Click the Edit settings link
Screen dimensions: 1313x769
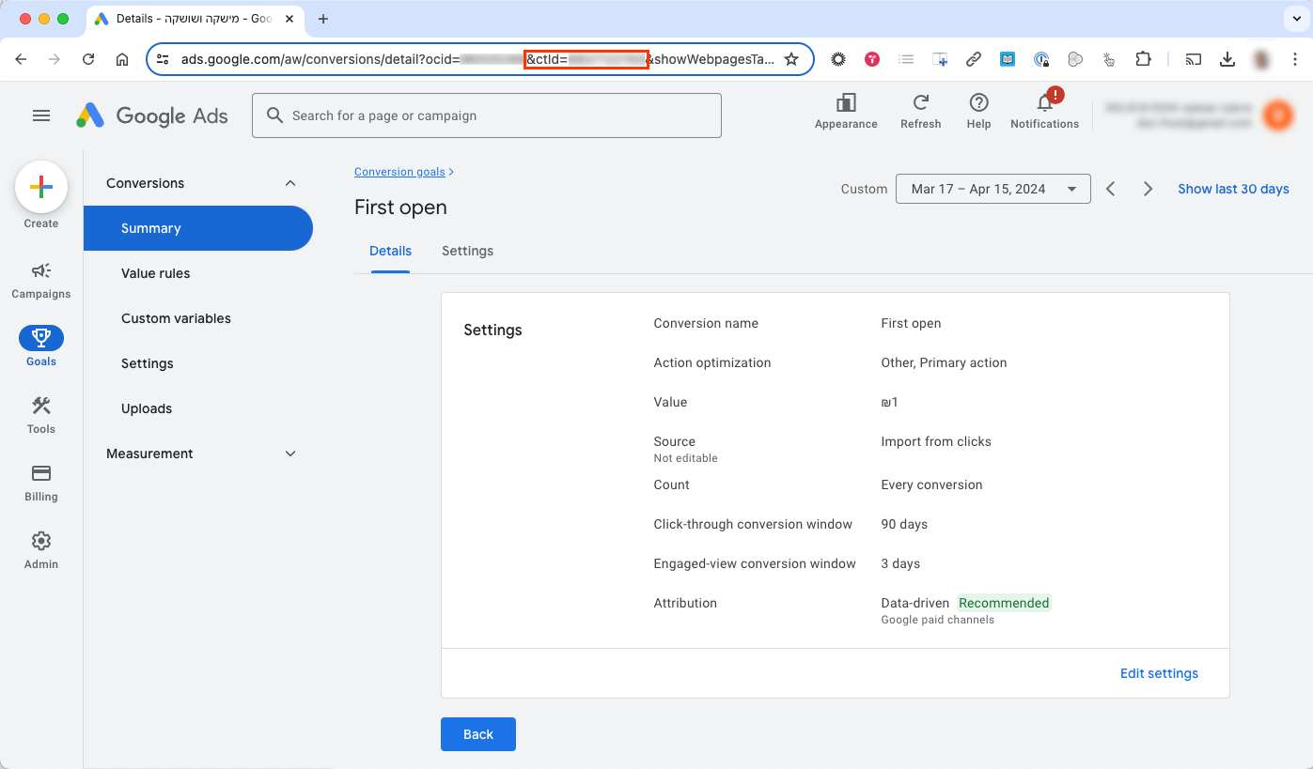[1159, 673]
